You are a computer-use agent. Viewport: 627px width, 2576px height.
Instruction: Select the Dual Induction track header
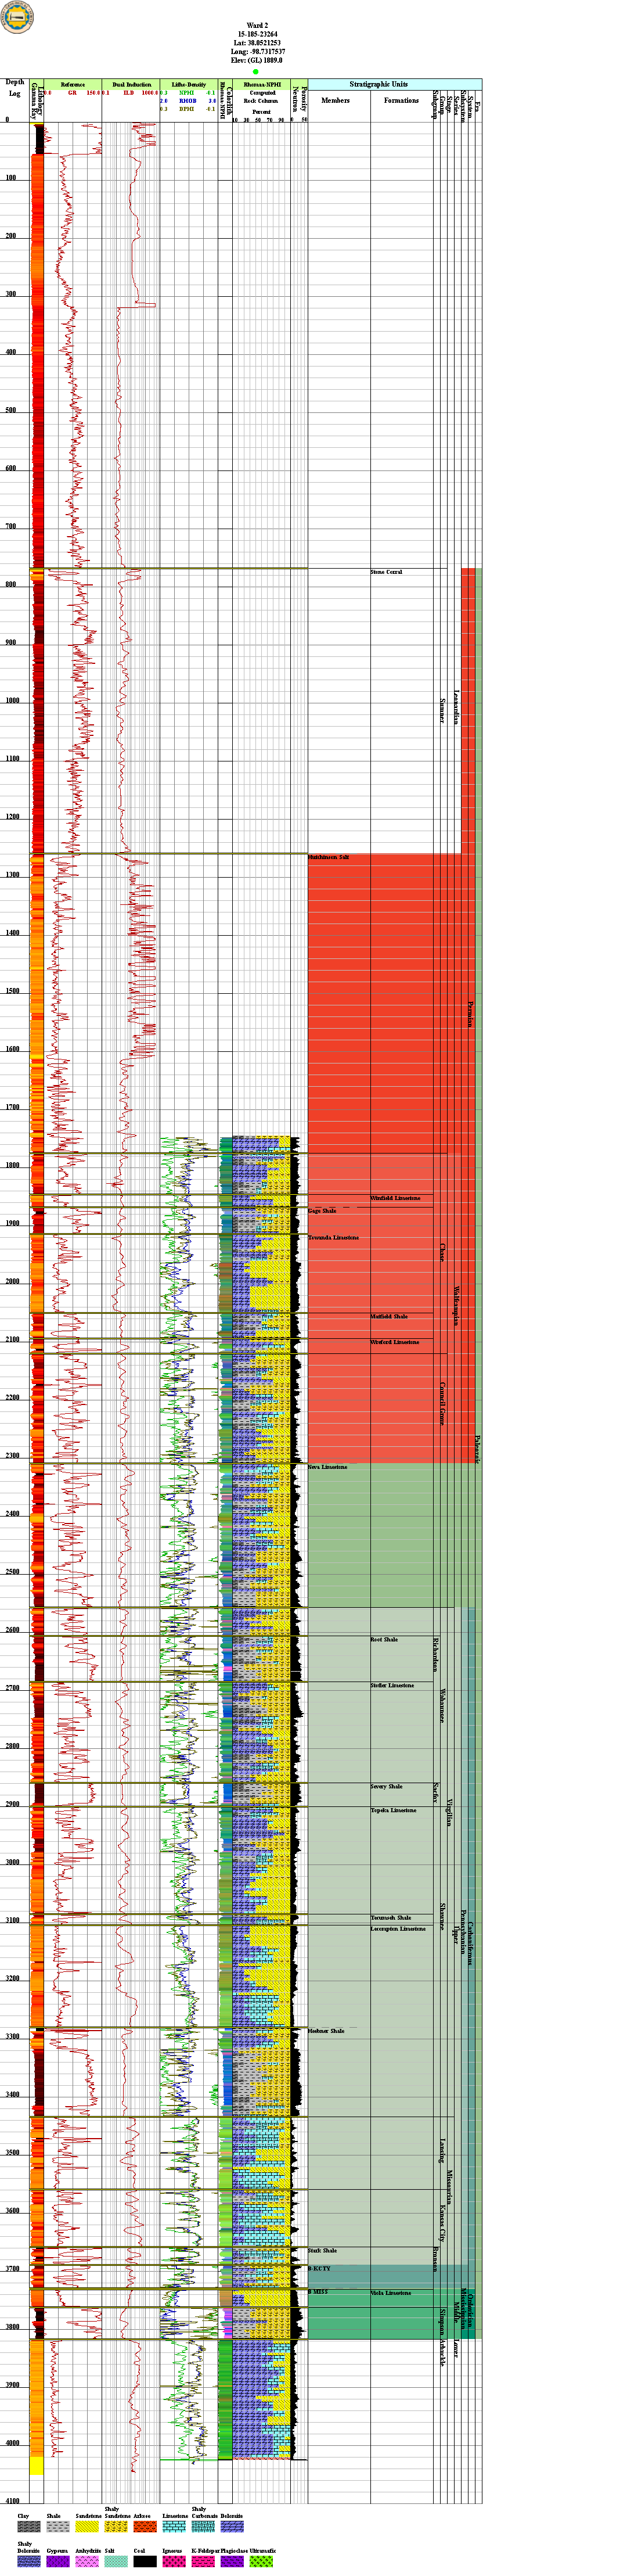[132, 85]
